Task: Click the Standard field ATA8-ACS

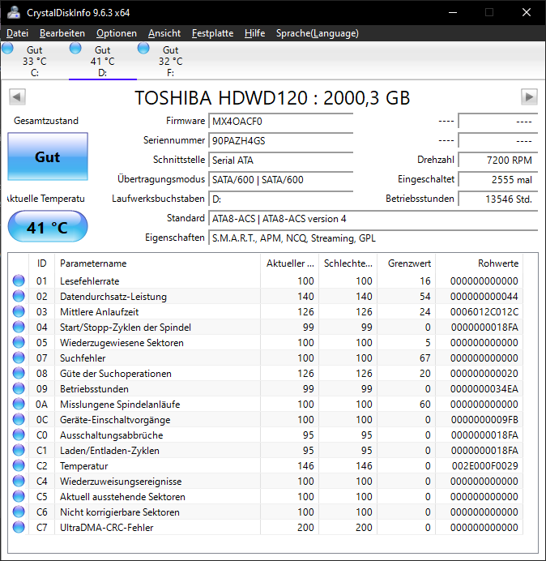Action: click(373, 218)
